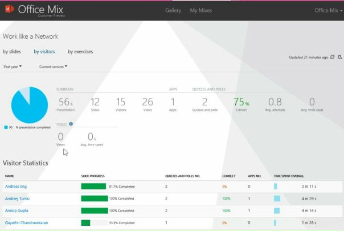Open the Office Mix account menu
The image size is (344, 231).
point(328,10)
